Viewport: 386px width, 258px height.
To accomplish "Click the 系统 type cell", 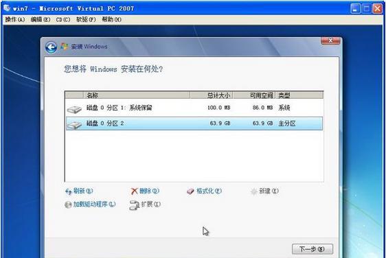I will [x=284, y=108].
